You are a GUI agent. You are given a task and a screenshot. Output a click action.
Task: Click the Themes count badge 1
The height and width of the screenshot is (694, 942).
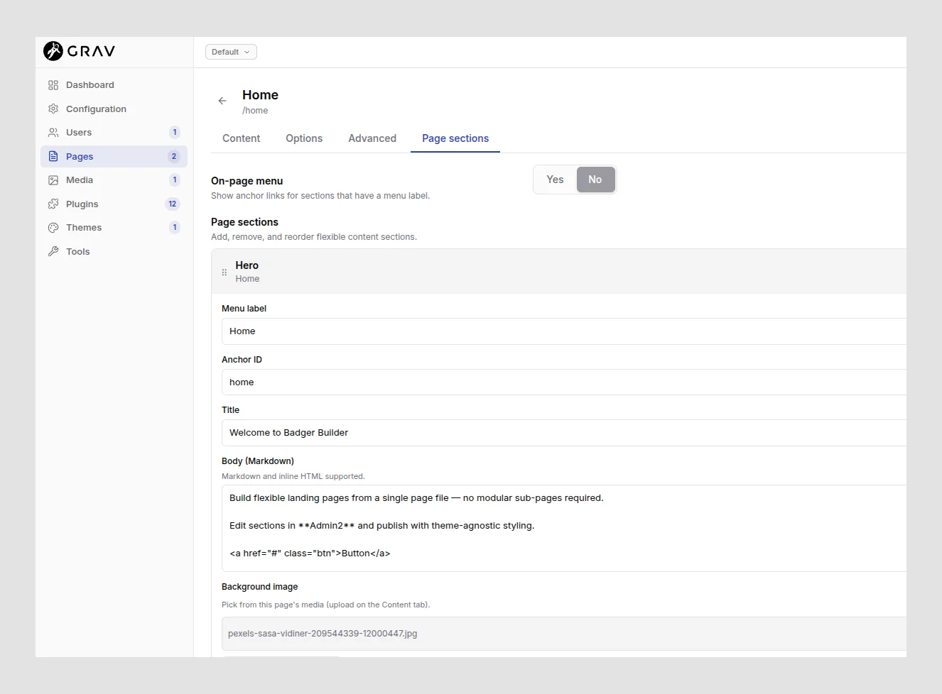(x=175, y=228)
